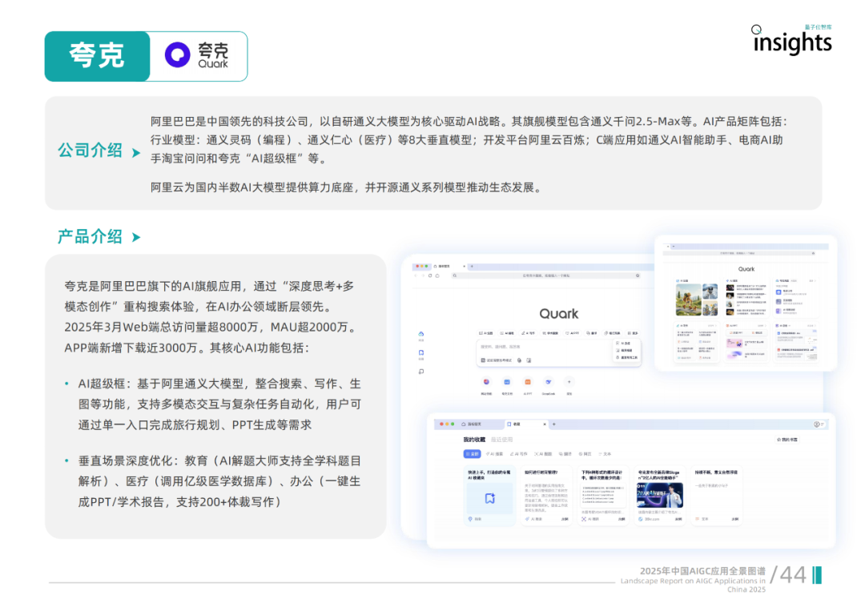Expand the more chevron on the AI总结 card
The height and width of the screenshot is (611, 865).
pyautogui.click(x=815, y=325)
